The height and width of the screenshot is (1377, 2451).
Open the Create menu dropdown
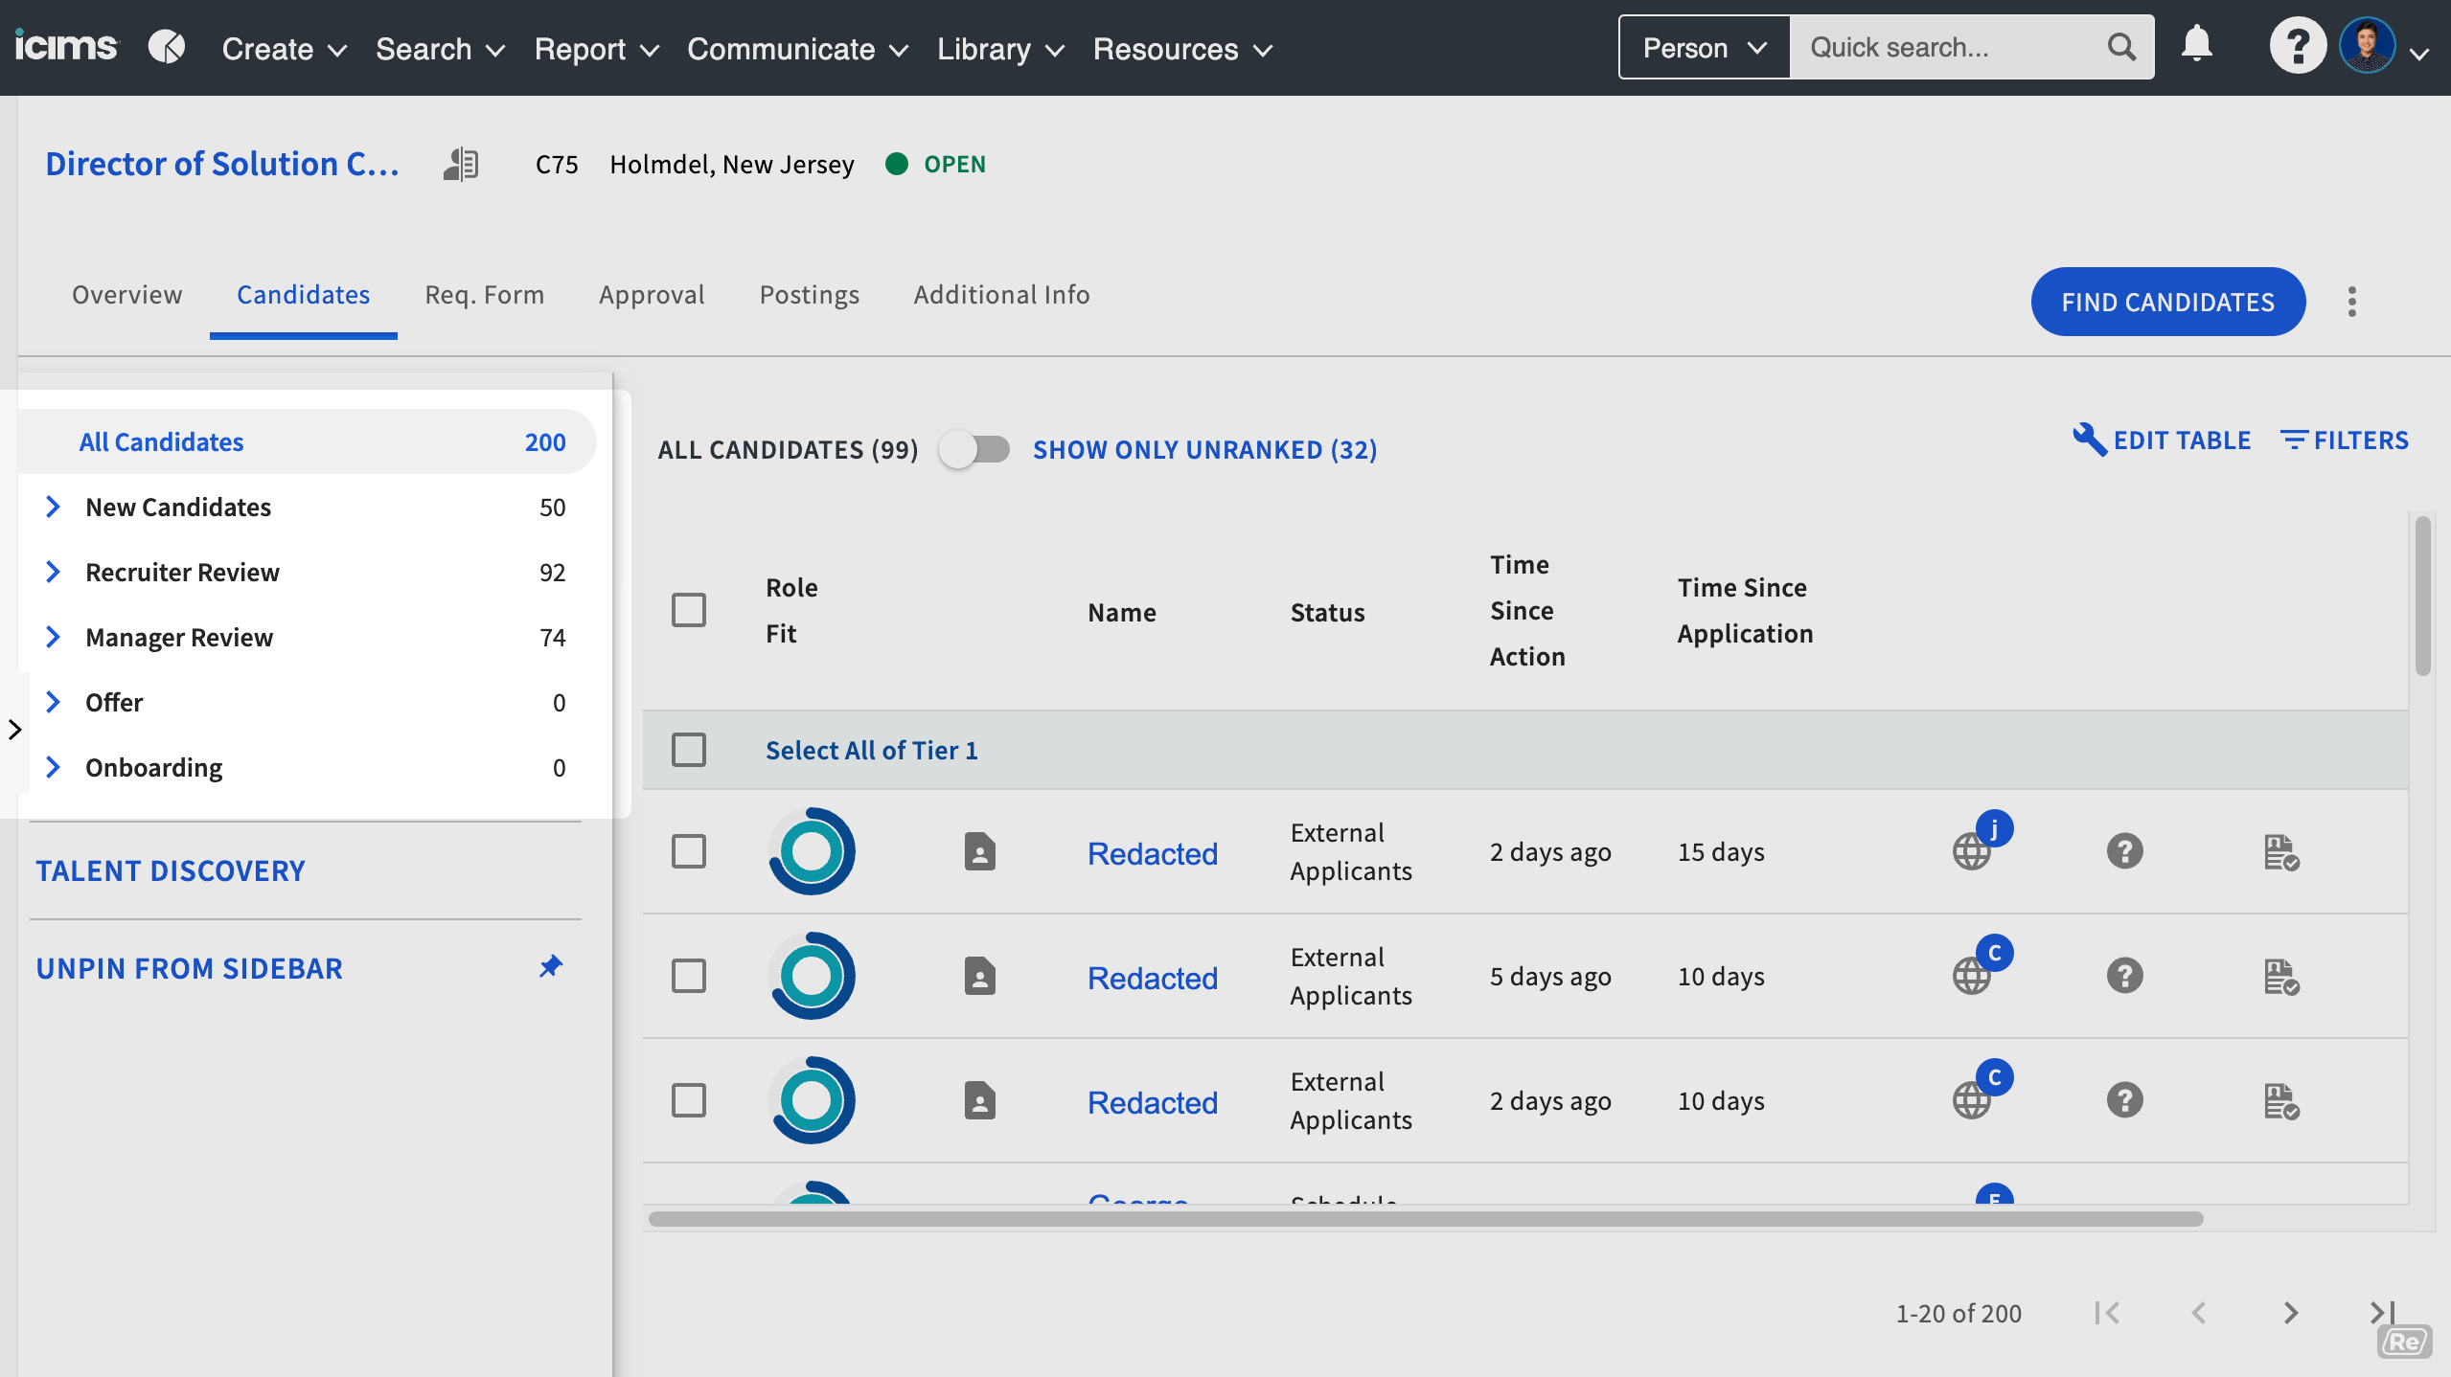pos(284,49)
